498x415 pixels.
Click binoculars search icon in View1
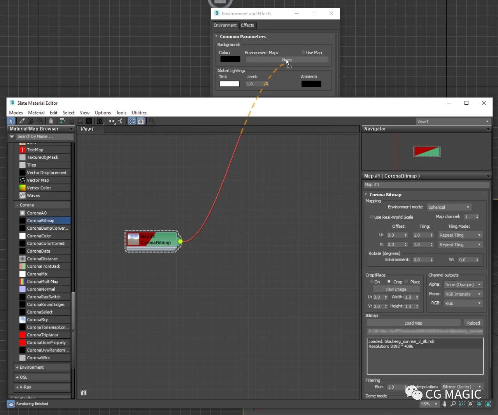click(84, 392)
